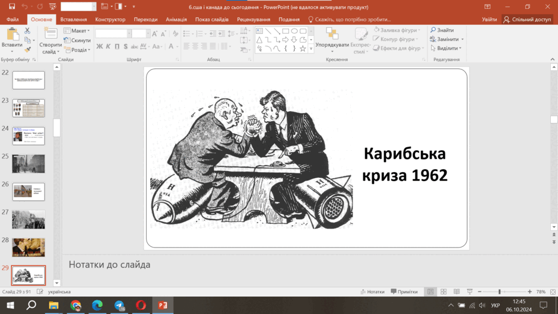Viewport: 558px width, 314px height.
Task: Increase the font size with the larger-A icon
Action: tap(154, 34)
